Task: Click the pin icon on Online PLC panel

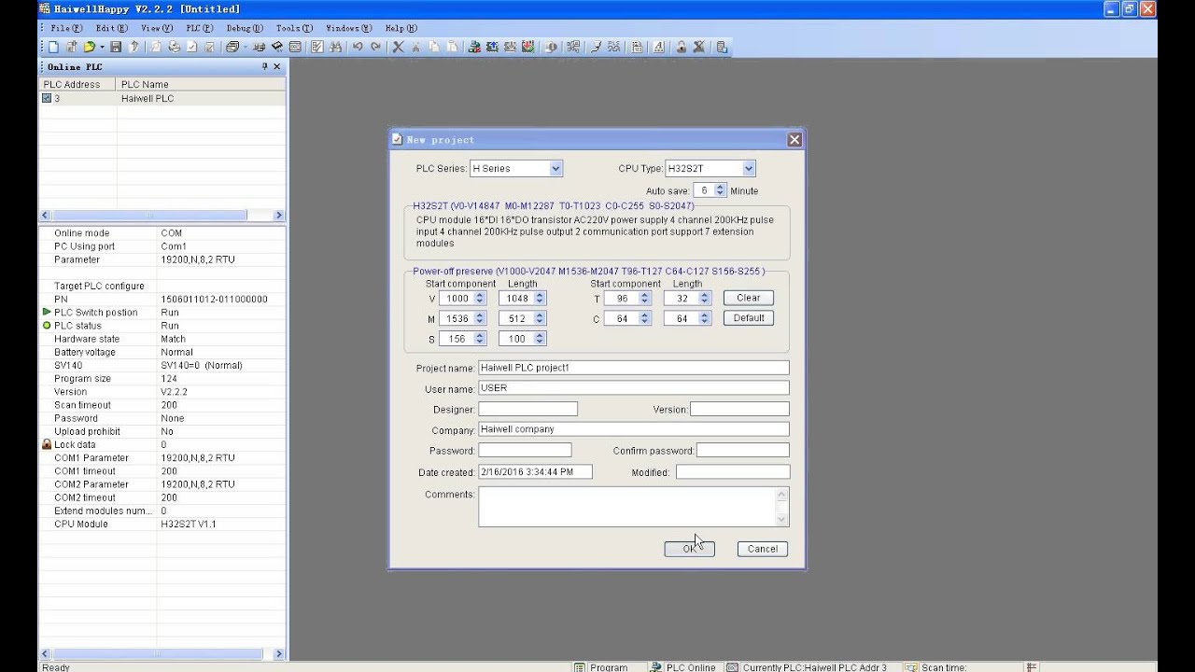Action: click(x=264, y=67)
